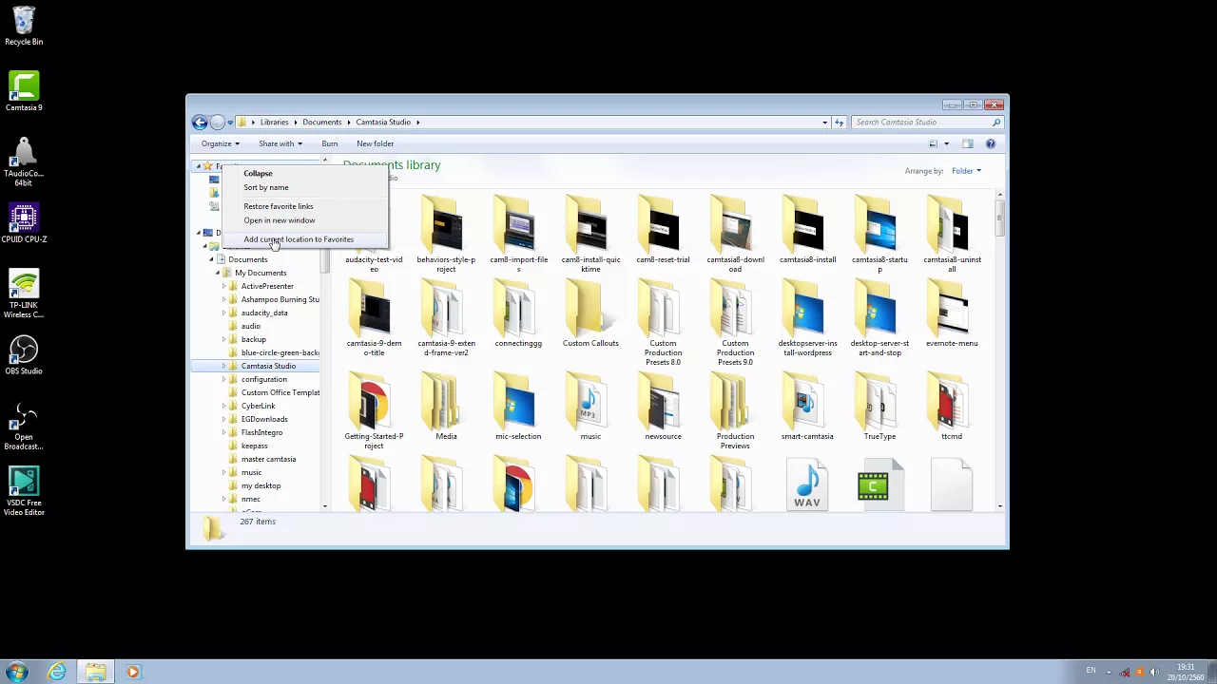Open the Organize dropdown menu

point(221,143)
